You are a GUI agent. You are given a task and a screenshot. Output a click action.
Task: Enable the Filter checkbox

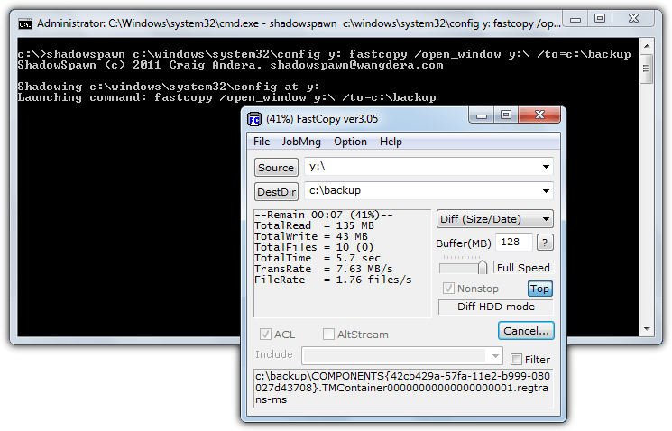click(517, 360)
